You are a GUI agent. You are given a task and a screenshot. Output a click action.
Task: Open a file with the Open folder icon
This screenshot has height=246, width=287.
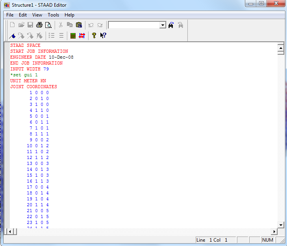[x=21, y=25]
